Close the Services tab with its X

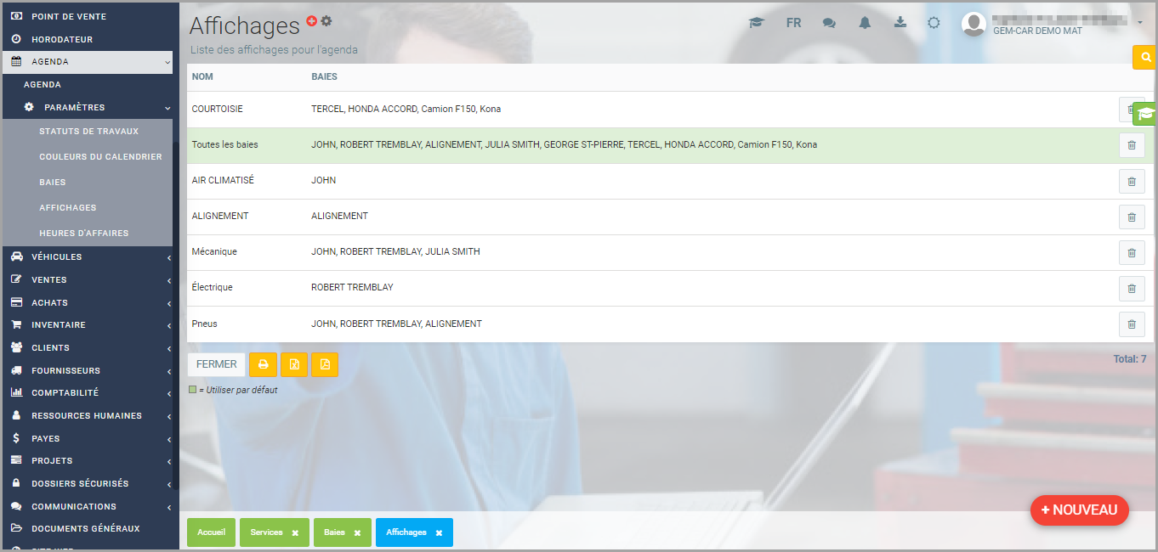[x=295, y=533]
